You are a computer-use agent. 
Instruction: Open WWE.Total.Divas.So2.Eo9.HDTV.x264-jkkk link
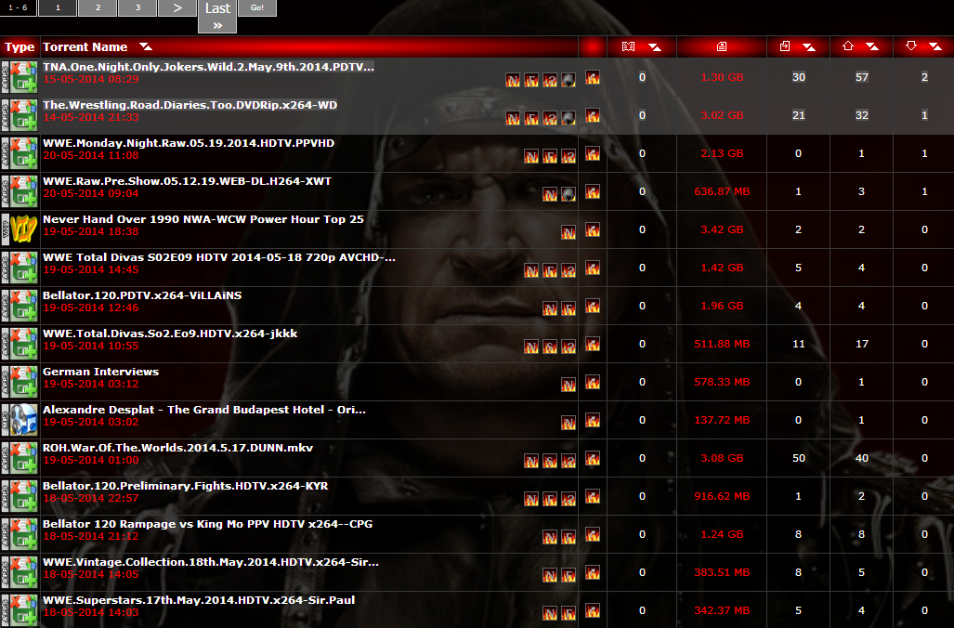coord(170,334)
